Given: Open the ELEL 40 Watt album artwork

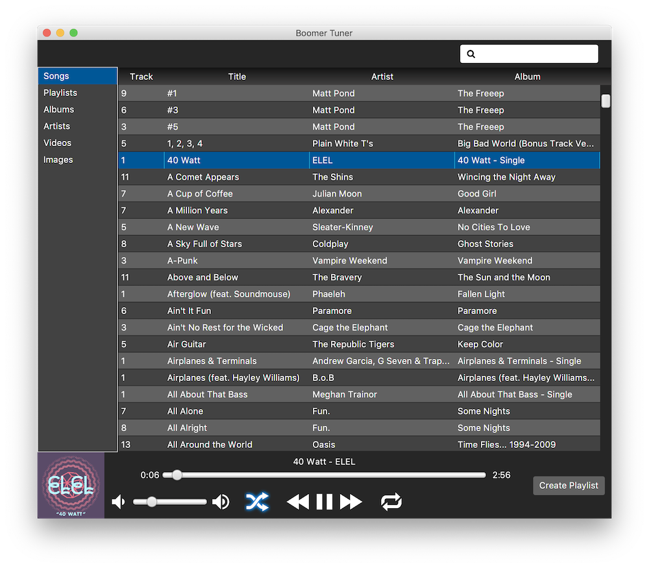Looking at the screenshot, I should click(71, 485).
